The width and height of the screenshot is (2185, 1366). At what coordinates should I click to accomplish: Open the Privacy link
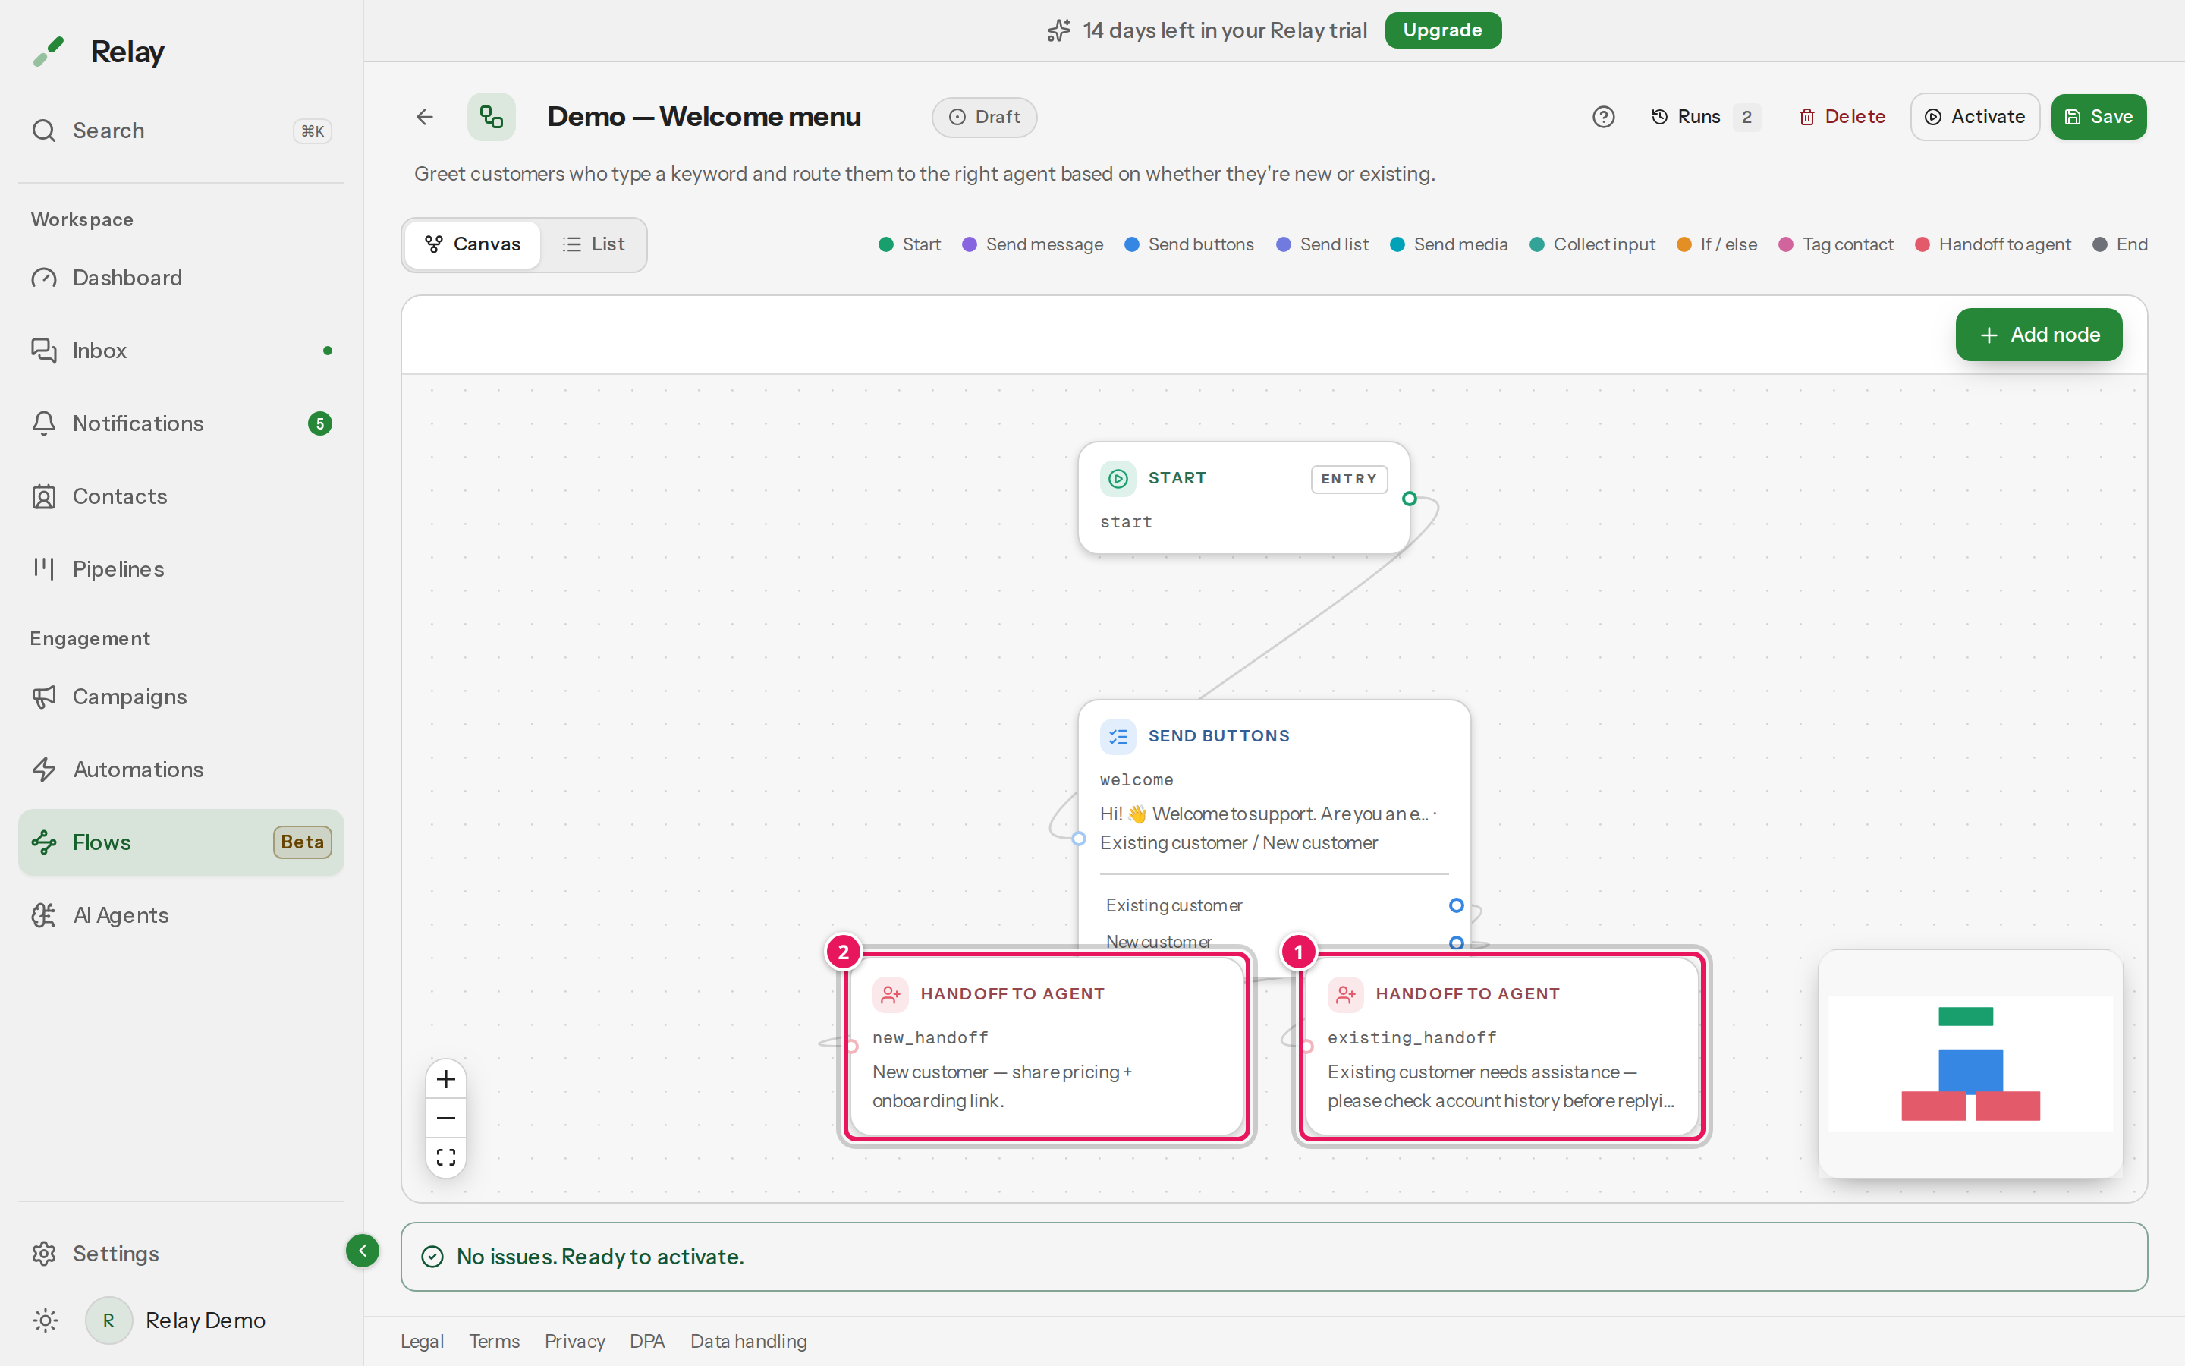[x=574, y=1342]
